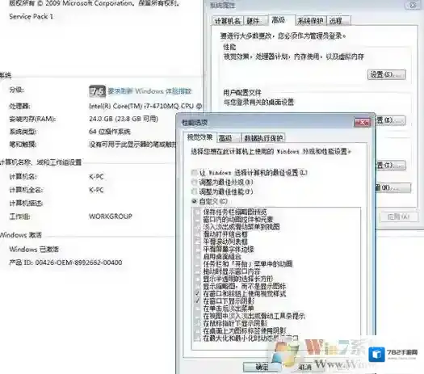Click the Intel(R) Core(TM) i7-4710MQ processor text
This screenshot has width=424, height=374.
pyautogui.click(x=145, y=106)
